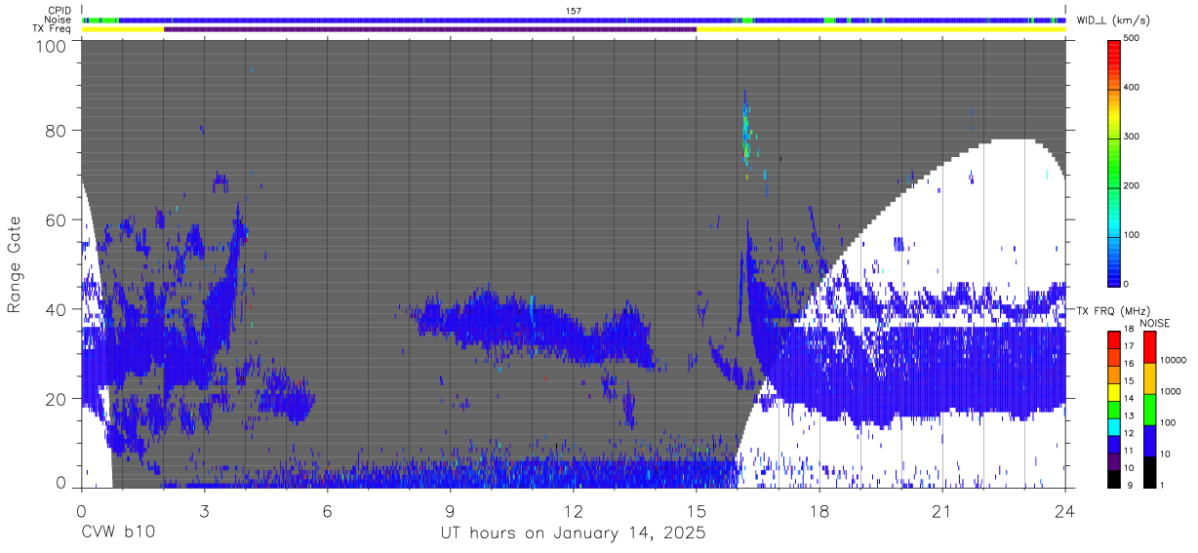The height and width of the screenshot is (553, 1198).
Task: Click the hour 9 tick label
Action: click(x=451, y=510)
